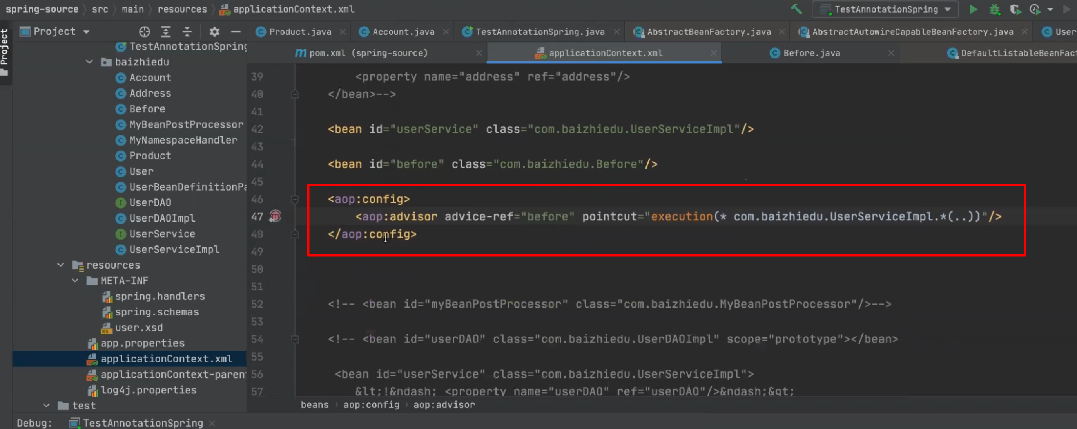Close the Product.java tab
Image resolution: width=1077 pixels, height=429 pixels.
pos(343,32)
